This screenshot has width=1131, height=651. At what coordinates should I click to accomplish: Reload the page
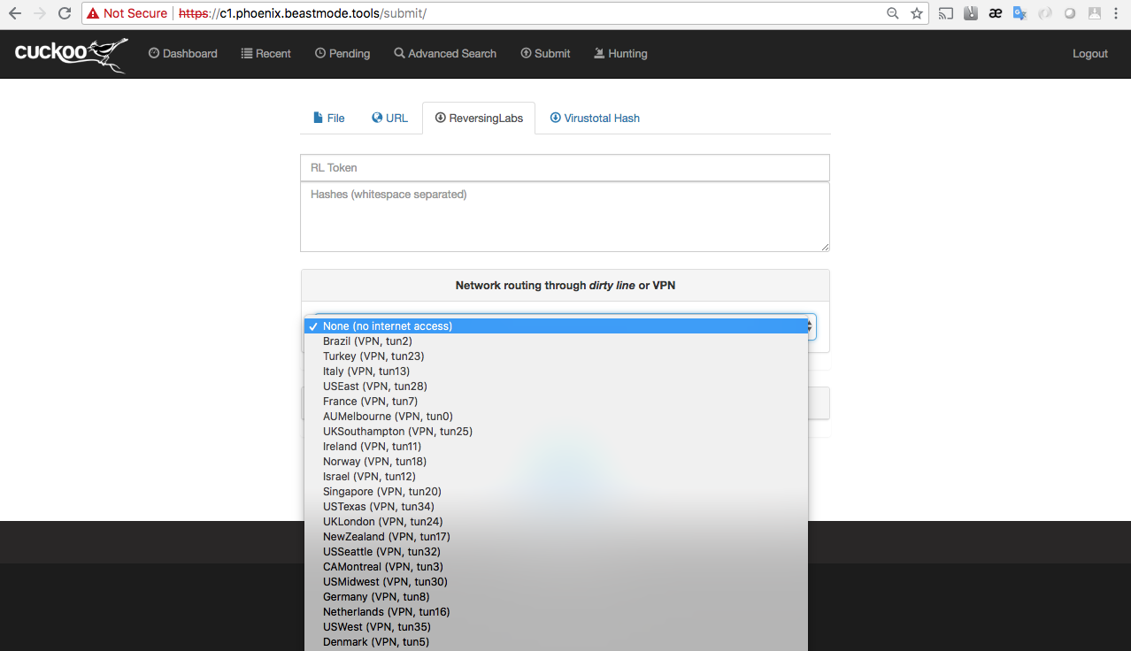pos(64,13)
